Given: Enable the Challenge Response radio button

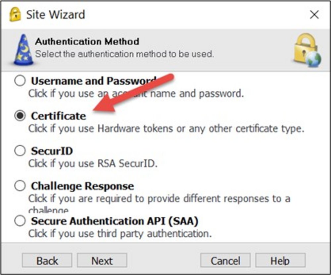Looking at the screenshot, I should (20, 186).
